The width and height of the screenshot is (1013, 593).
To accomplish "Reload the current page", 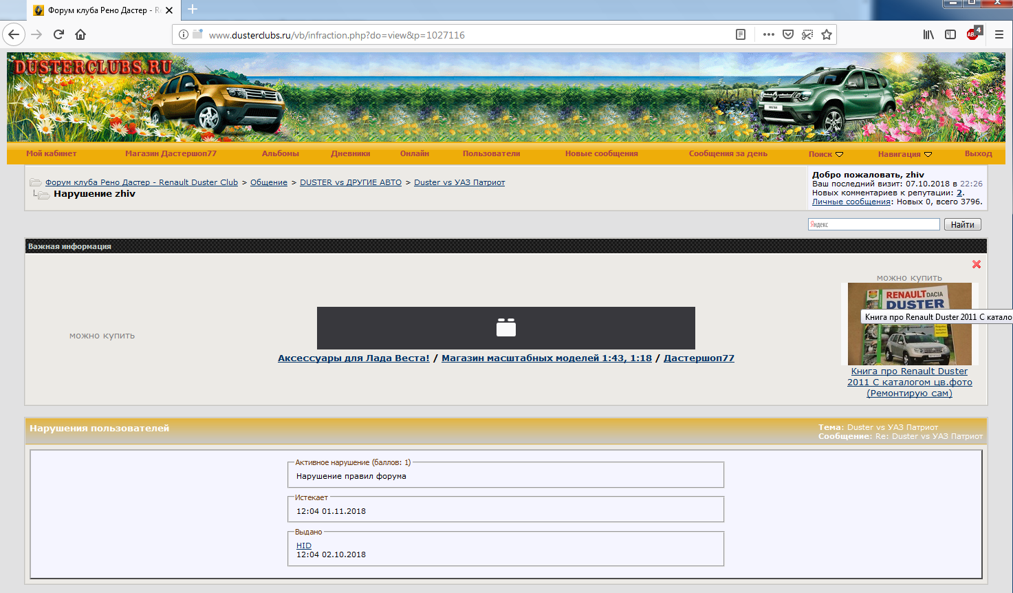I will 58,34.
